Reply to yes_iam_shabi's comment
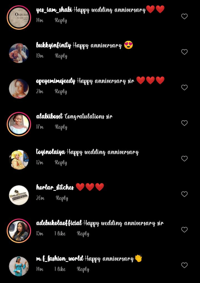Viewport: 200px width, 283px height. tap(61, 20)
